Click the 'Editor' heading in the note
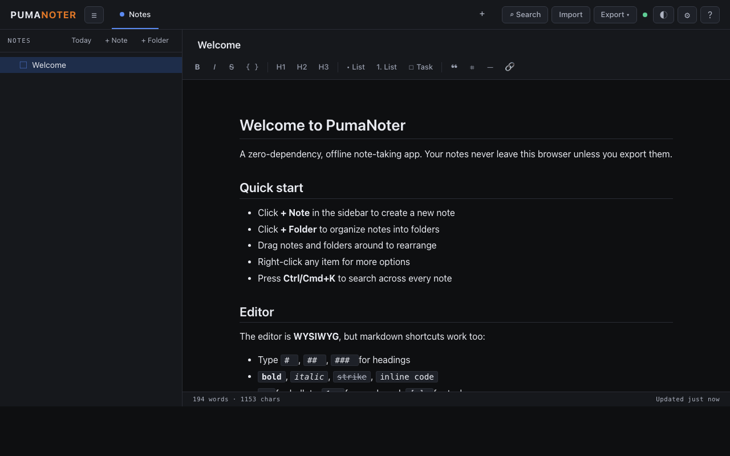The height and width of the screenshot is (456, 730). (x=257, y=312)
